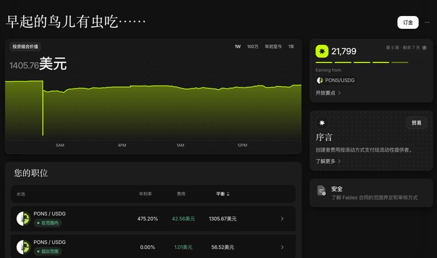Click the 12PM chart time marker
Viewport: 437px width, 258px height.
pyautogui.click(x=242, y=145)
